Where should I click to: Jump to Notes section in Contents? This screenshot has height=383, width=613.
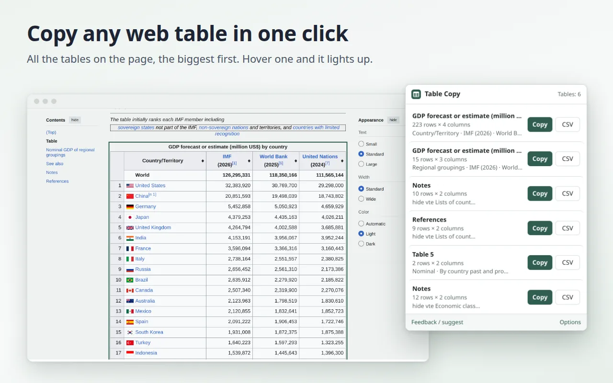pos(52,172)
